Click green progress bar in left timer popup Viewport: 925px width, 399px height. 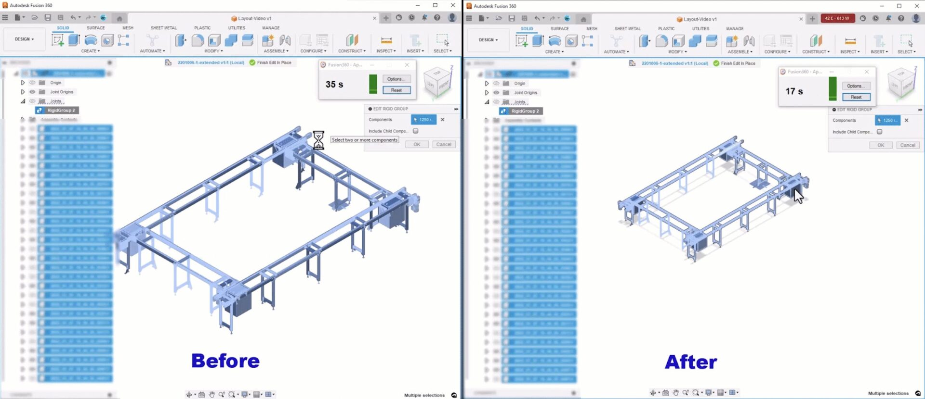pos(373,84)
